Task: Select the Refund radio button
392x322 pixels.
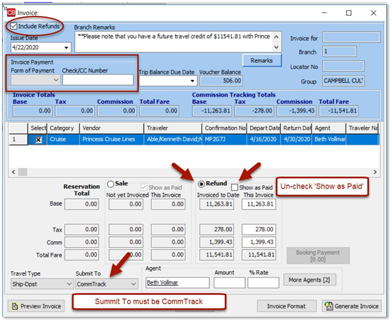Action: pyautogui.click(x=201, y=184)
